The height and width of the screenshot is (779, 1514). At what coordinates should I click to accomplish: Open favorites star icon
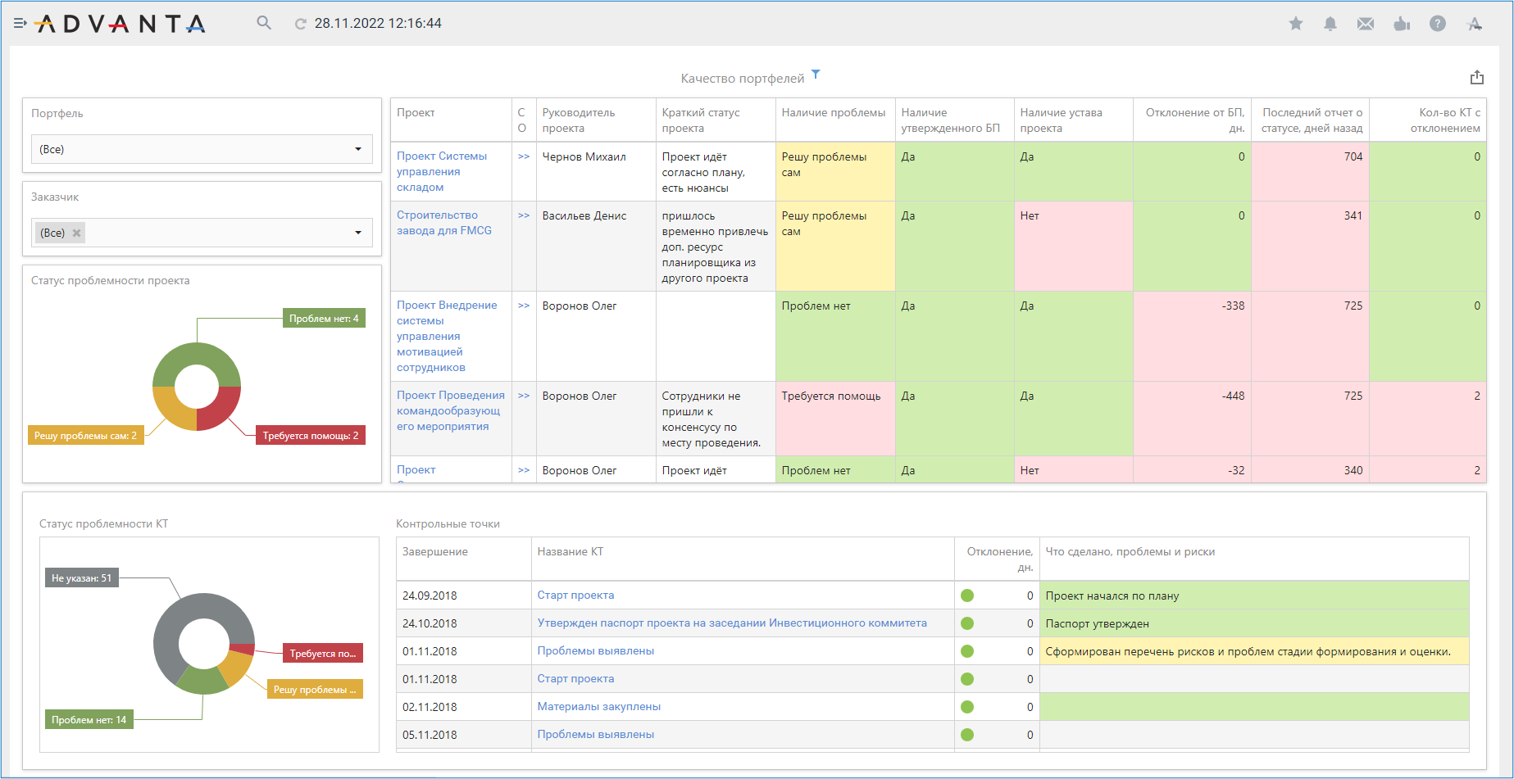[x=1295, y=24]
